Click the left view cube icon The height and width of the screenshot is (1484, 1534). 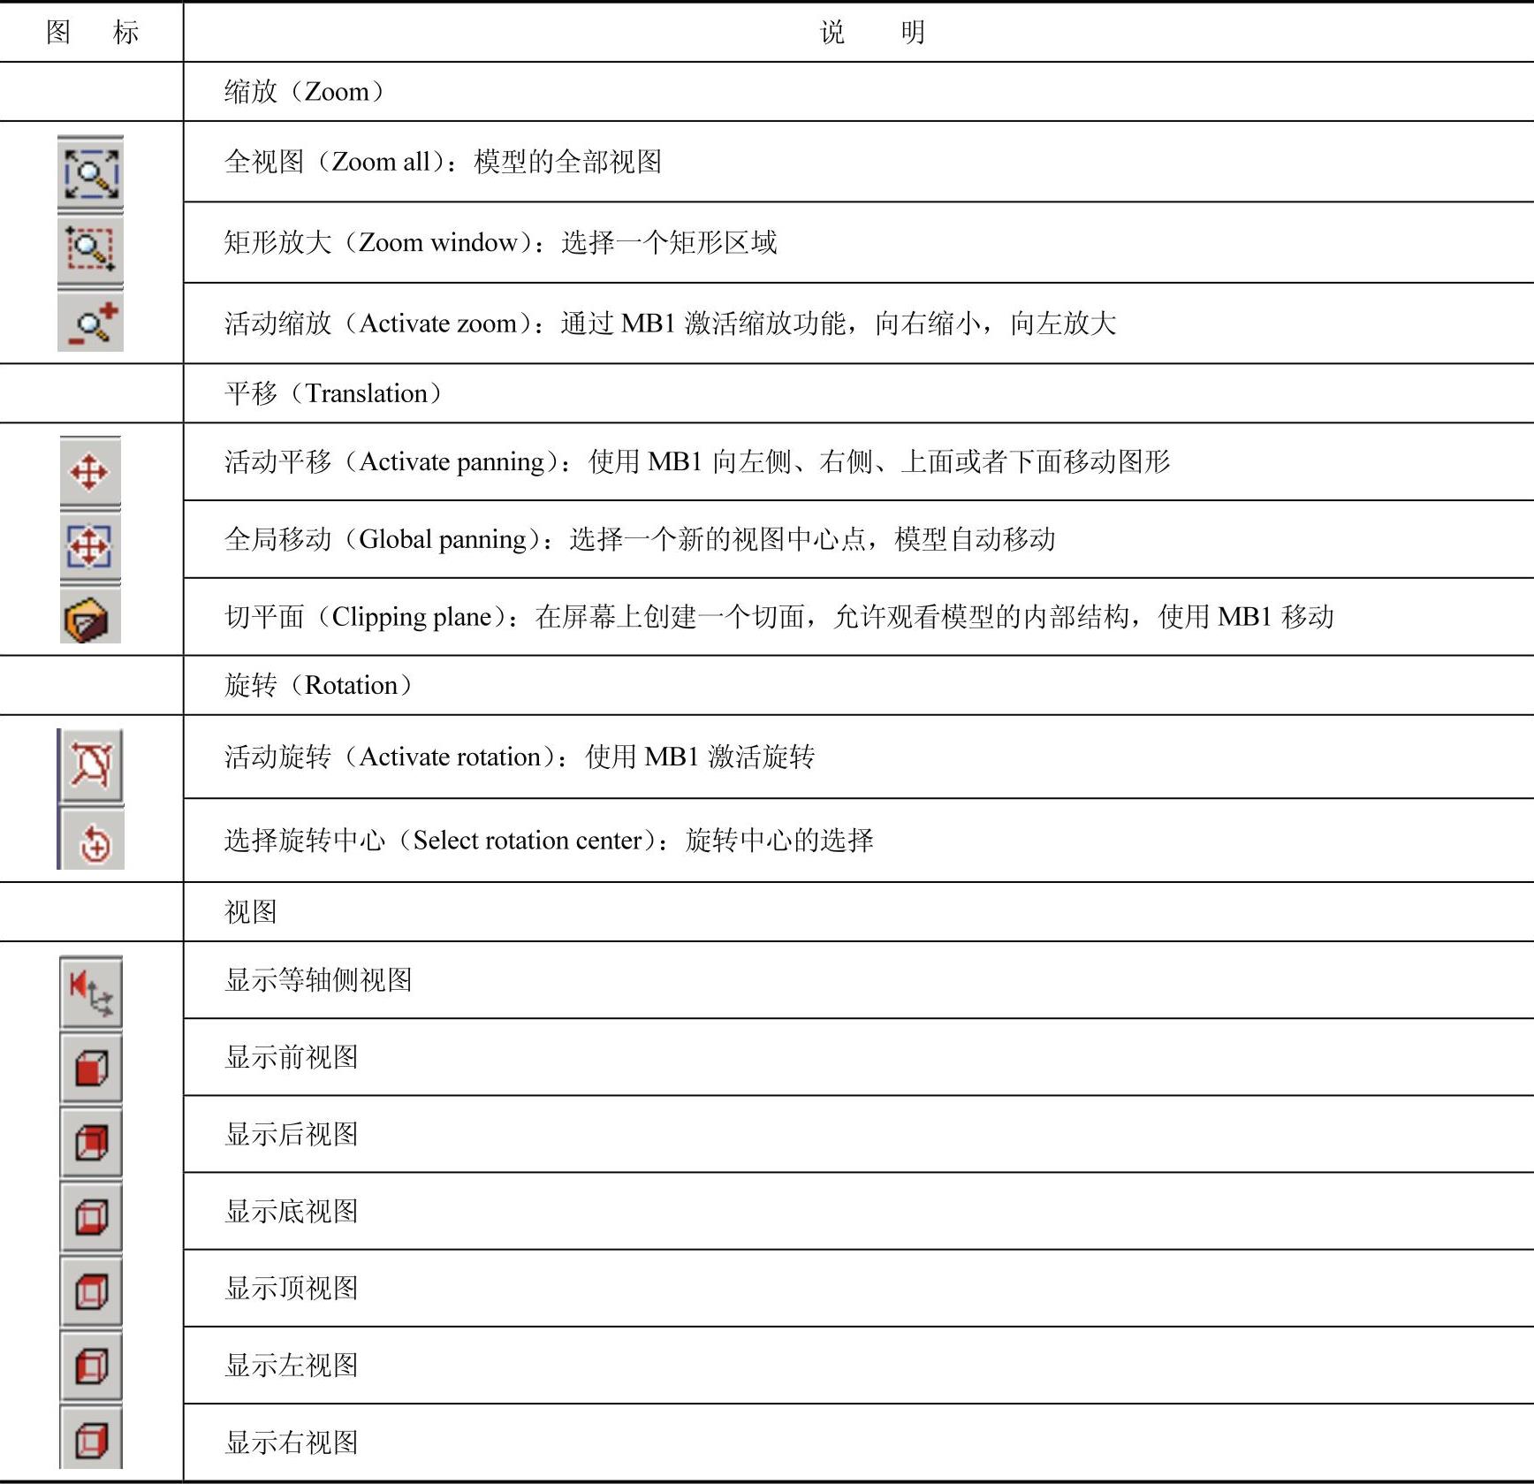(x=91, y=1367)
